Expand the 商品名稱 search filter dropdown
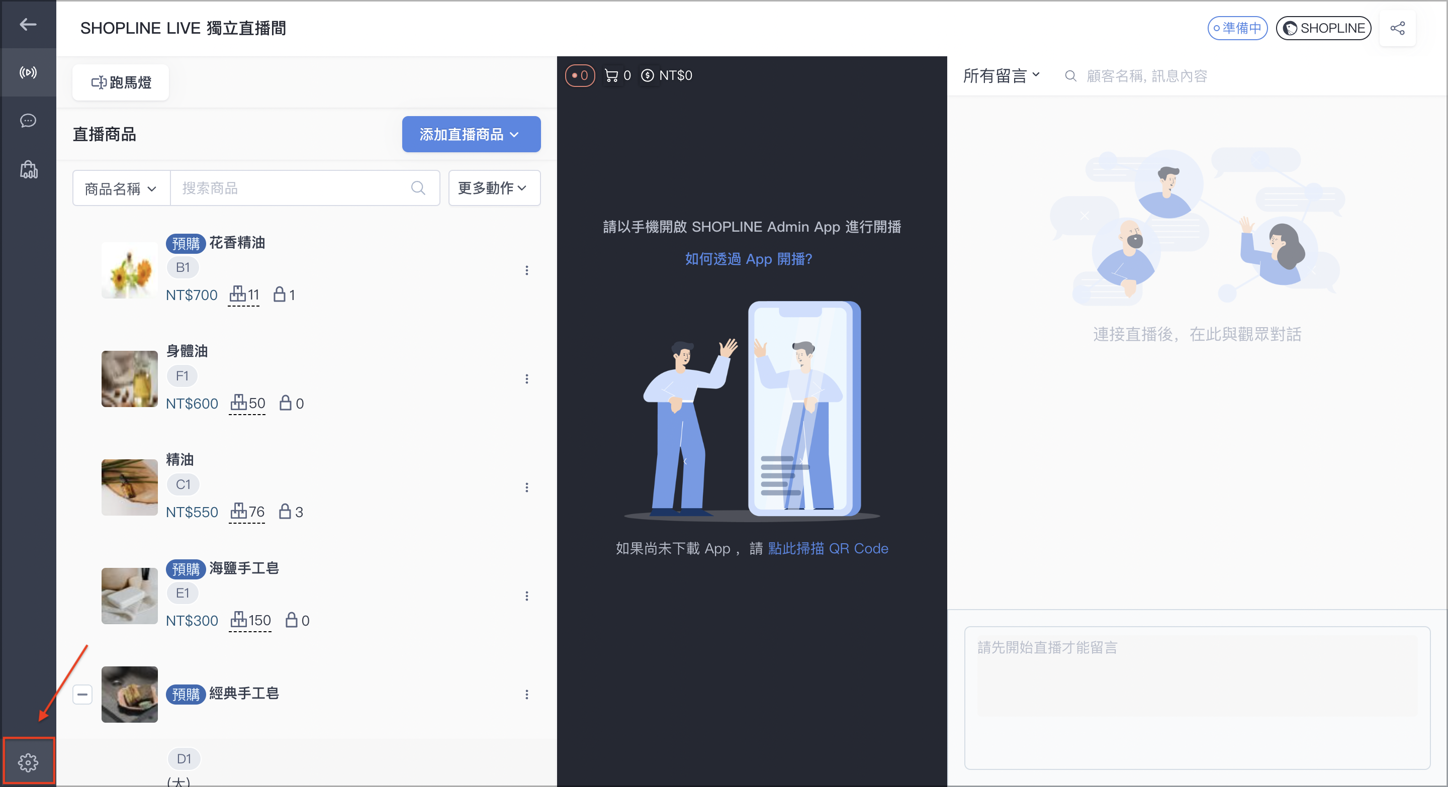Screen dimensions: 1448x787 tap(121, 188)
